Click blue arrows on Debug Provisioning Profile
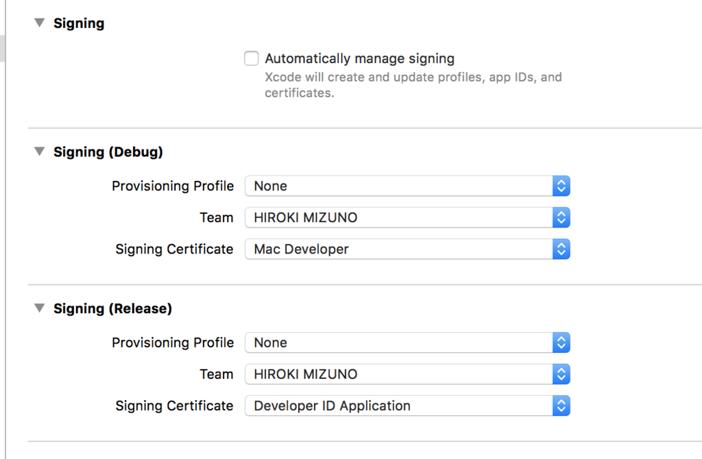This screenshot has height=459, width=702. point(561,186)
